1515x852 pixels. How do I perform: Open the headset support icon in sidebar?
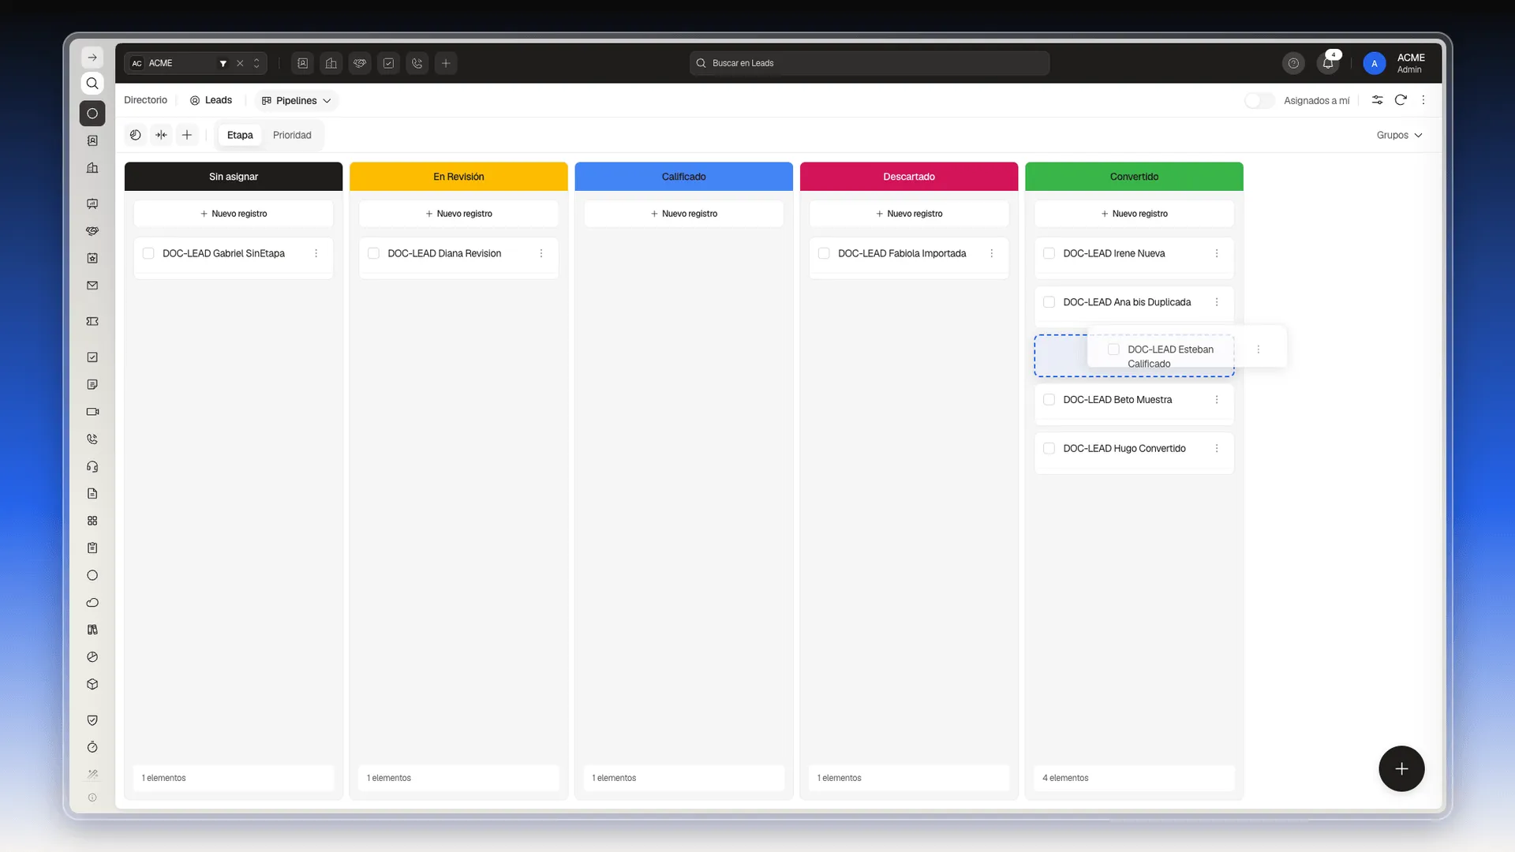[92, 466]
